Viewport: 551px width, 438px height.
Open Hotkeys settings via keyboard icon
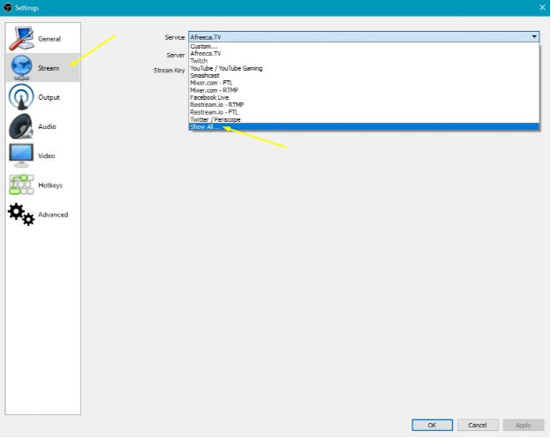point(21,185)
